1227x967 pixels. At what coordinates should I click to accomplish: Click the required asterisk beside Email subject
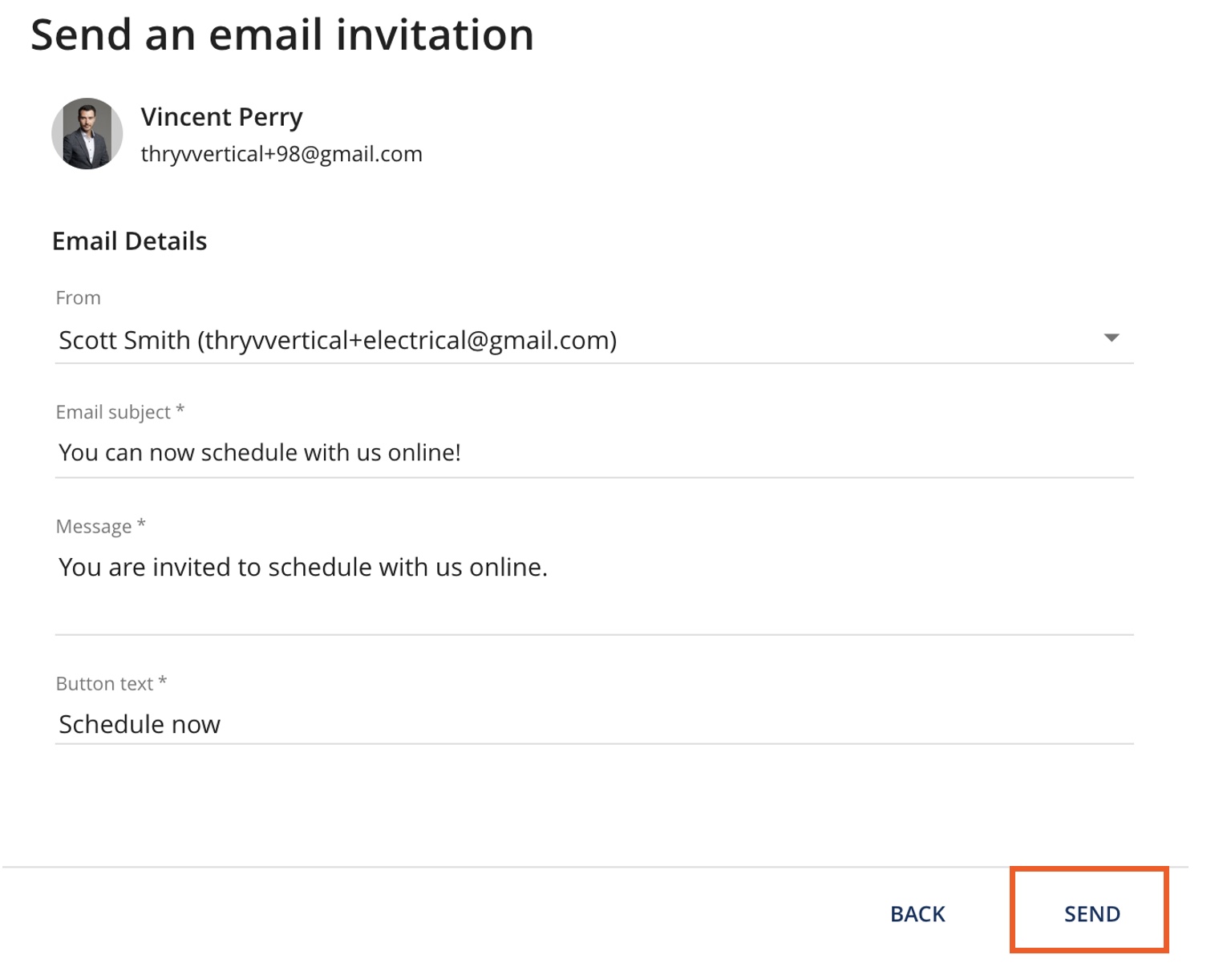point(180,410)
